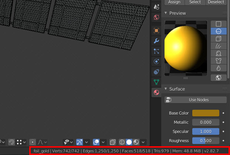Animate Base Color property dot
The width and height of the screenshot is (230, 155).
223,113
